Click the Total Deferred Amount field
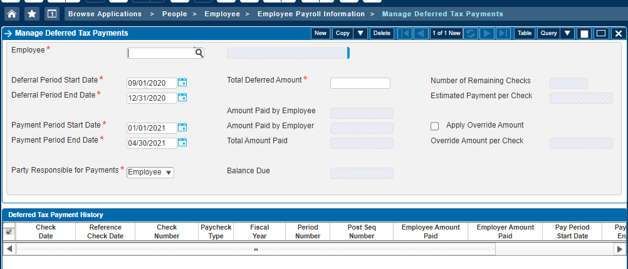This screenshot has width=628, height=269. [360, 83]
